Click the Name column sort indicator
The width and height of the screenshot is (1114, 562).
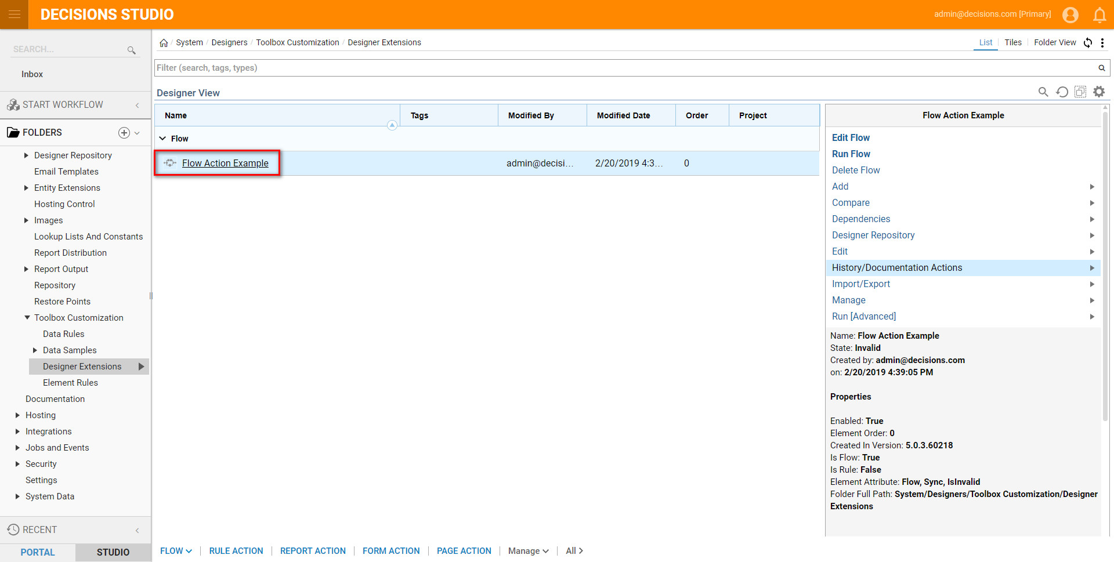pos(392,125)
